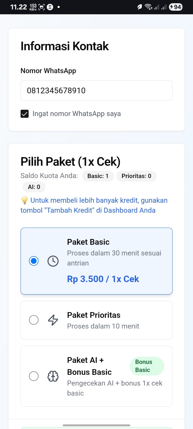Image resolution: width=193 pixels, height=429 pixels.
Task: Tap the battery indicator in status bar
Action: [176, 7]
